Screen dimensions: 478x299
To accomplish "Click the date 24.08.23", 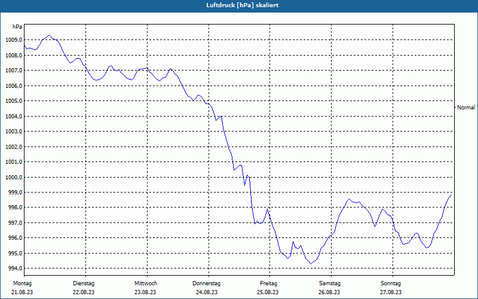I will coord(207,292).
